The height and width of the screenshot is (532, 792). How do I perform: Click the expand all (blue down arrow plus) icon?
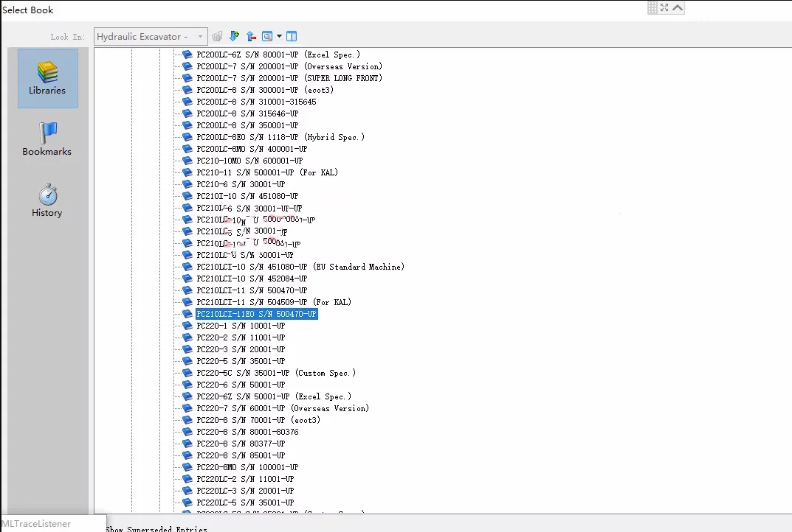(234, 36)
